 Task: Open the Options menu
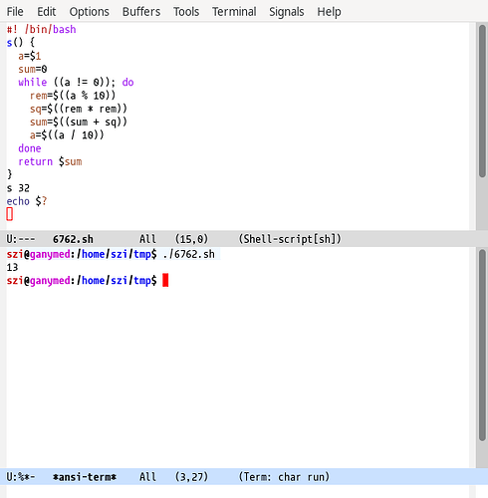coord(89,12)
